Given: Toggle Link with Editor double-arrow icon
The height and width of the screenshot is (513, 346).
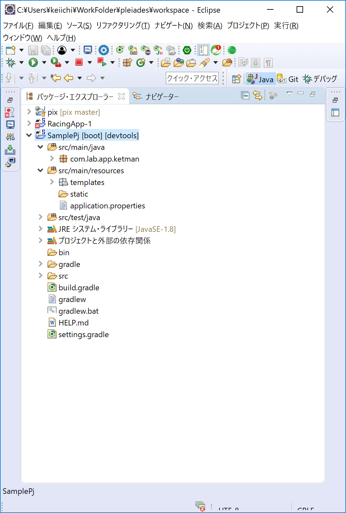Looking at the screenshot, I should [x=258, y=95].
